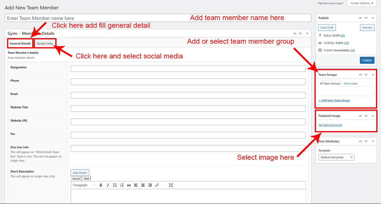
Task: Toggle bold formatting in the editor toolbar
Action: click(x=101, y=185)
